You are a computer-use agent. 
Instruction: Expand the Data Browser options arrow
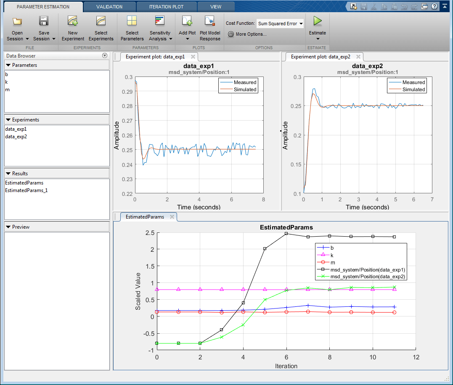(105, 56)
